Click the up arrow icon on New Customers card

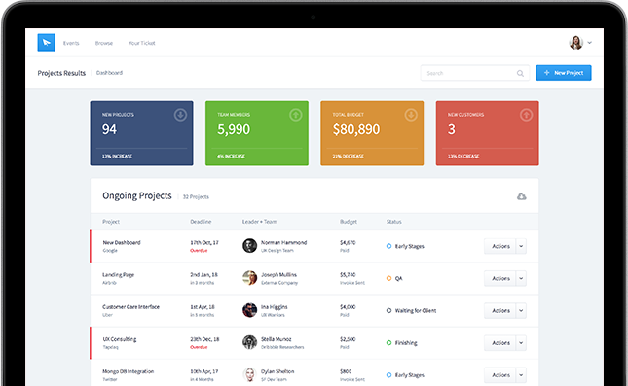527,115
